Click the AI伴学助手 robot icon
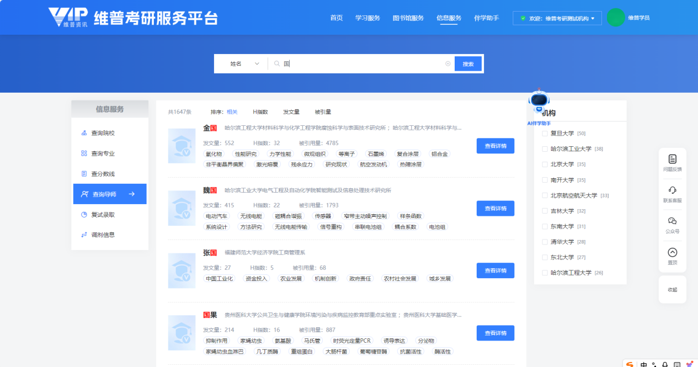 (539, 102)
